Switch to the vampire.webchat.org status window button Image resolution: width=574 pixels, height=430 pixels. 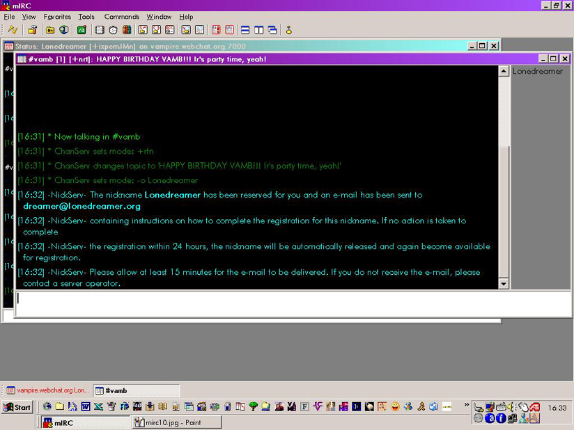click(x=47, y=390)
